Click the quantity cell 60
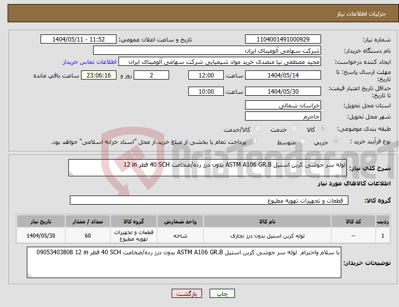Image resolution: width=399 pixels, height=307 pixels. coord(88,236)
